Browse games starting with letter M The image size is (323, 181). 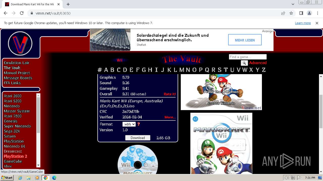tap(182, 70)
